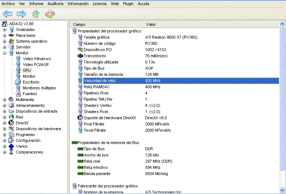Open the Ver menu

click(x=22, y=4)
